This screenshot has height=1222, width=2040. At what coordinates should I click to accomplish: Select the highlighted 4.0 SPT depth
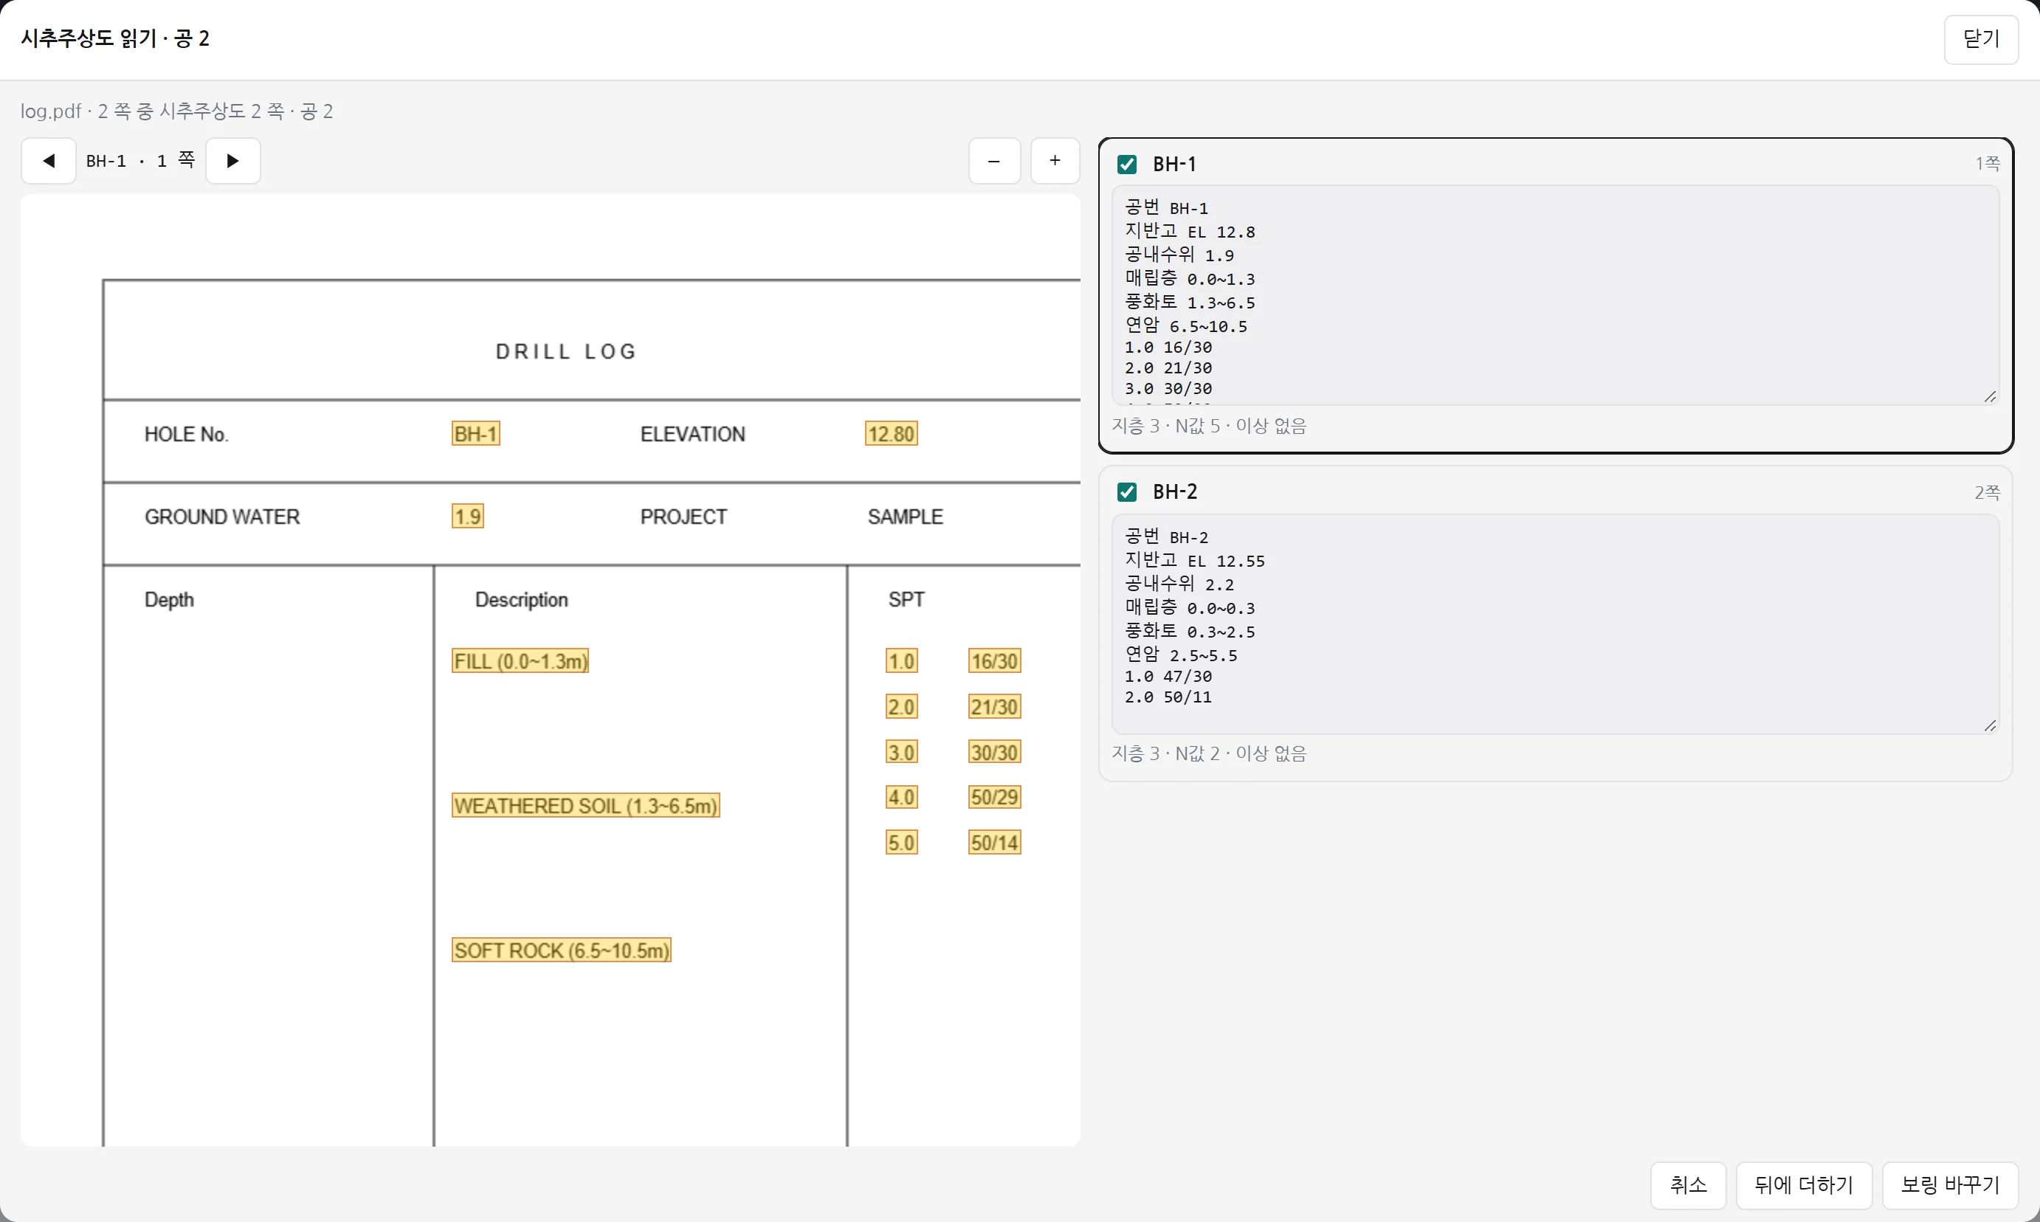click(901, 797)
